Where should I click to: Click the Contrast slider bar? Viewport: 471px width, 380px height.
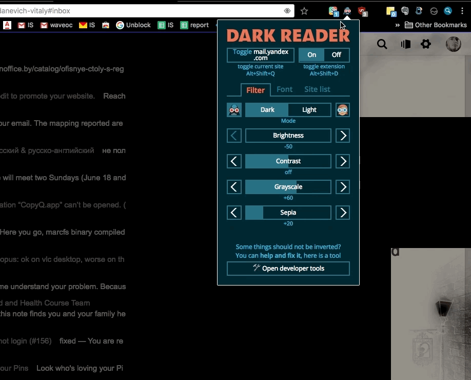click(x=288, y=161)
